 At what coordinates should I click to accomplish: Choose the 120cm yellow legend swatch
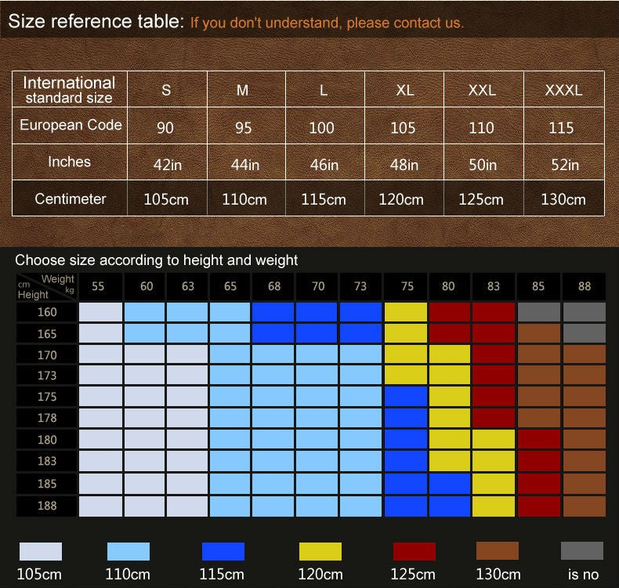(x=320, y=551)
